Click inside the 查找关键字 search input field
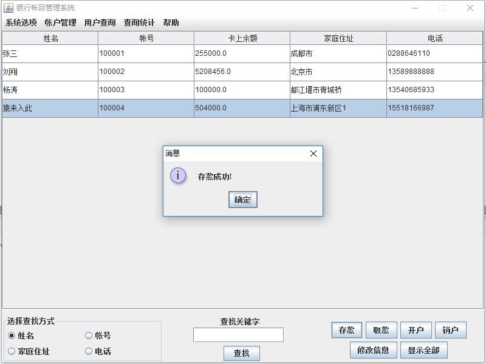Screen dimensions: 486x364 tap(238, 334)
